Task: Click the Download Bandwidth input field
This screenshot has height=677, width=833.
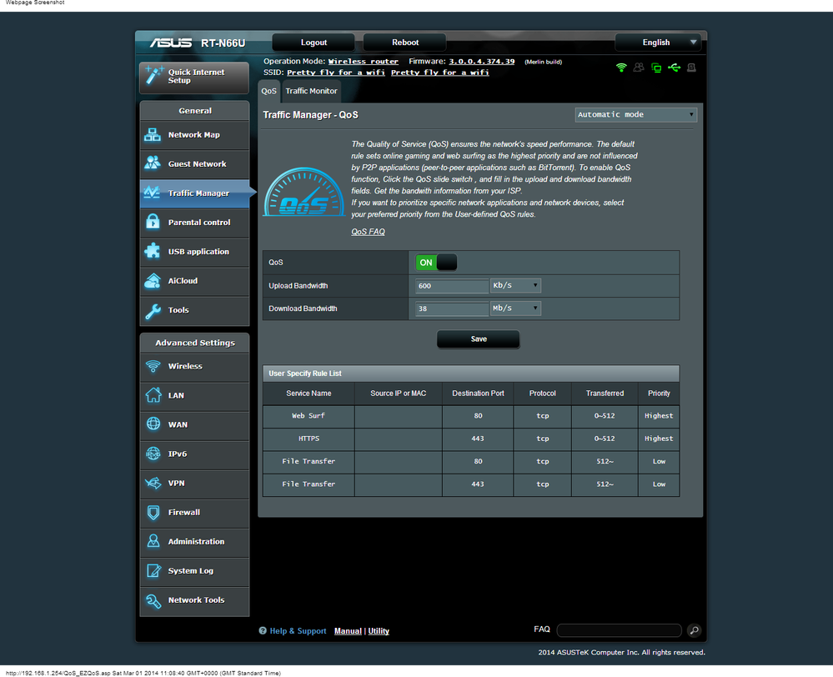Action: tap(452, 308)
